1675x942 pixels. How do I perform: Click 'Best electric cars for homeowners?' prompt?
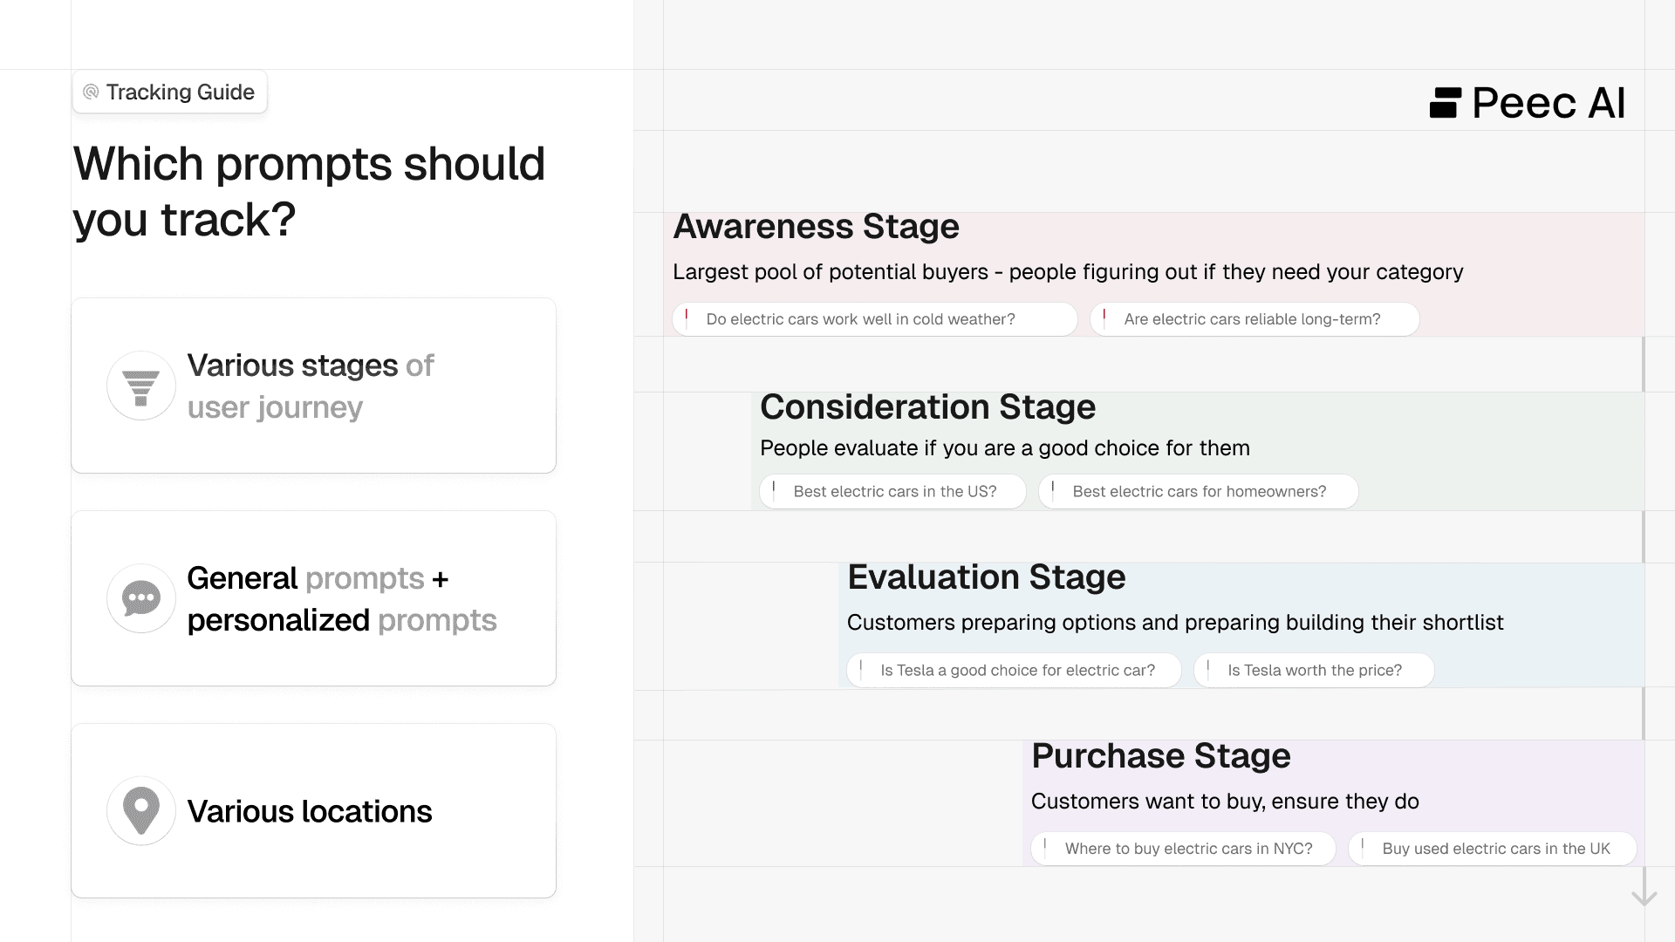coord(1198,492)
